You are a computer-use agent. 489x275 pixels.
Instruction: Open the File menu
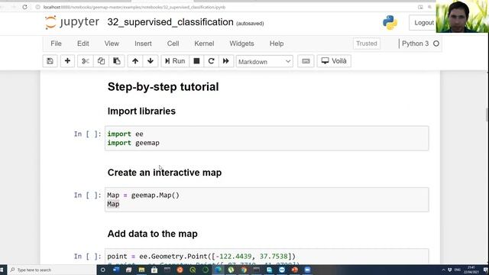[x=56, y=44]
